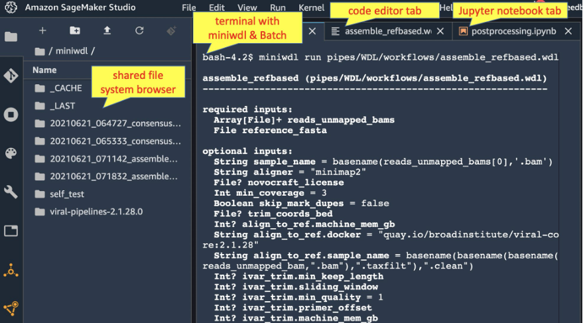Open the tabs panel sidebar icon
Screen dimensions: 583x323
pos(11,231)
